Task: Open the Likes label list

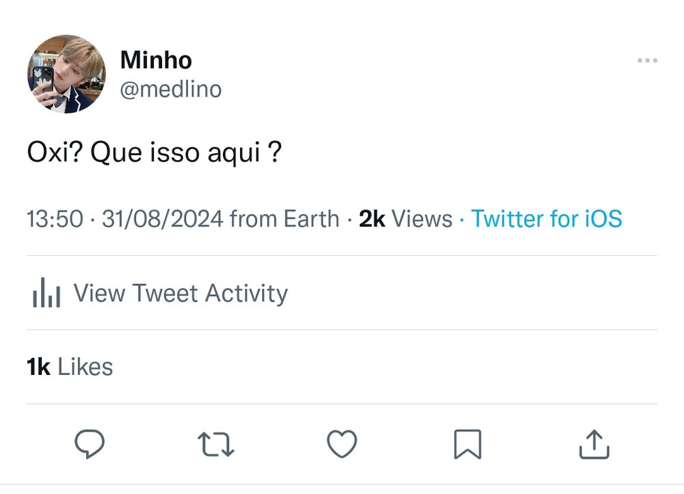Action: (x=85, y=367)
